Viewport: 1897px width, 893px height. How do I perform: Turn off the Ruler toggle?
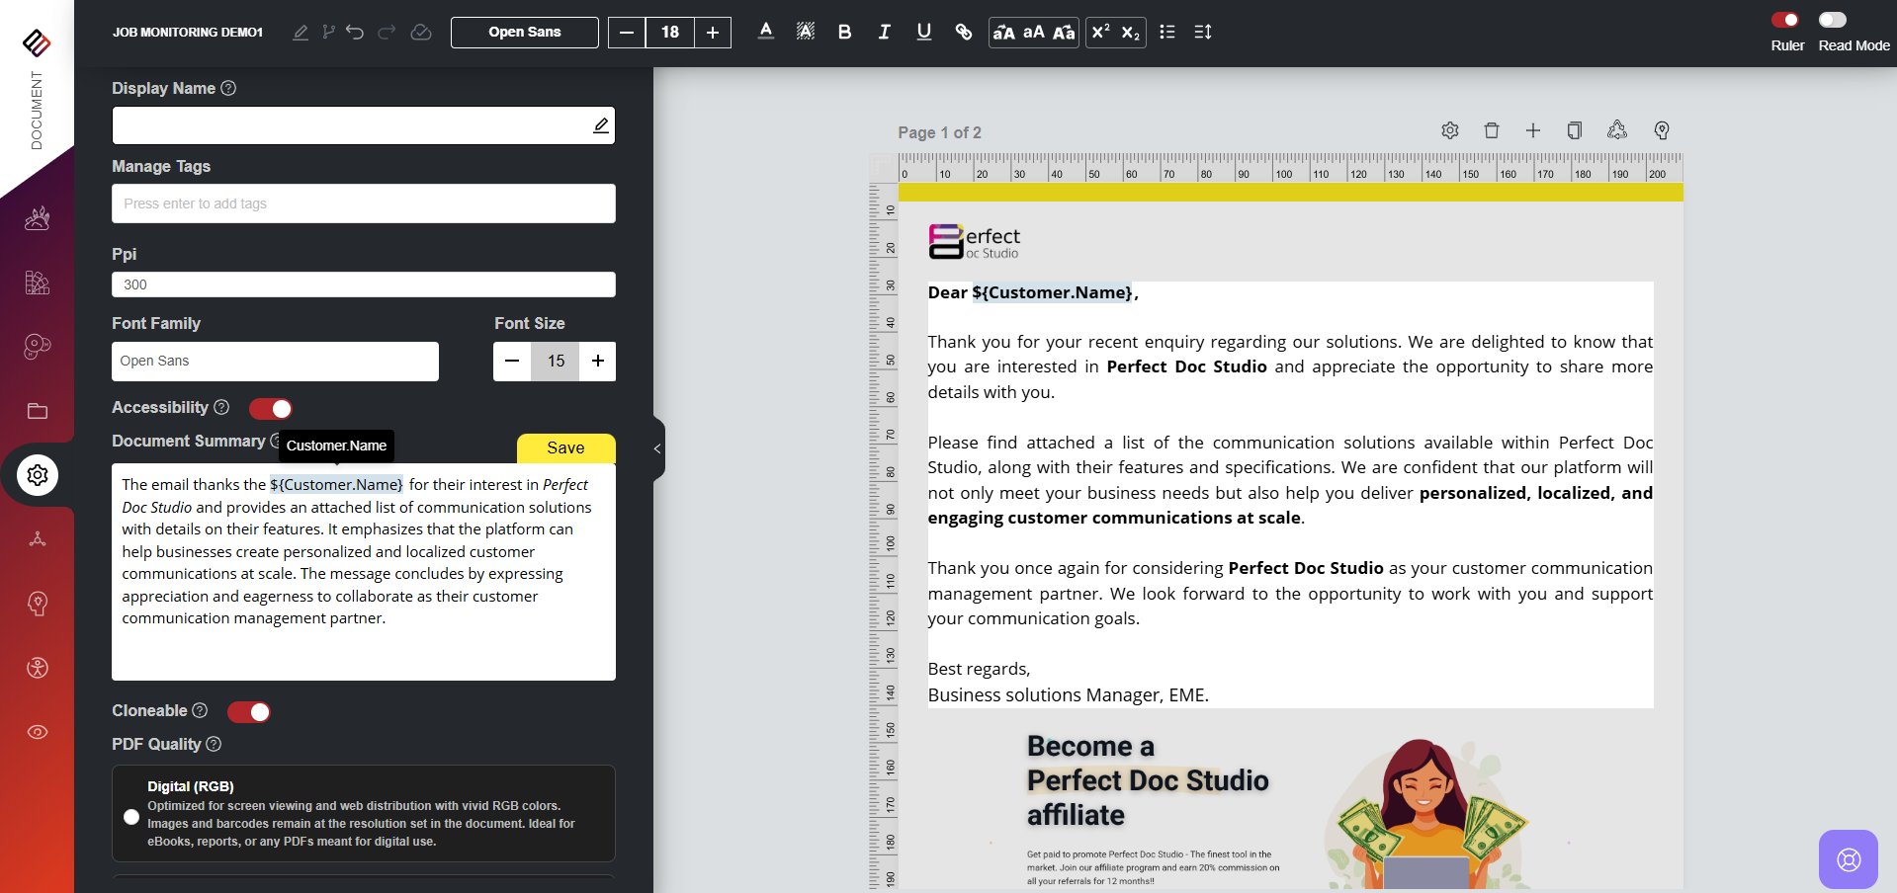(1785, 20)
